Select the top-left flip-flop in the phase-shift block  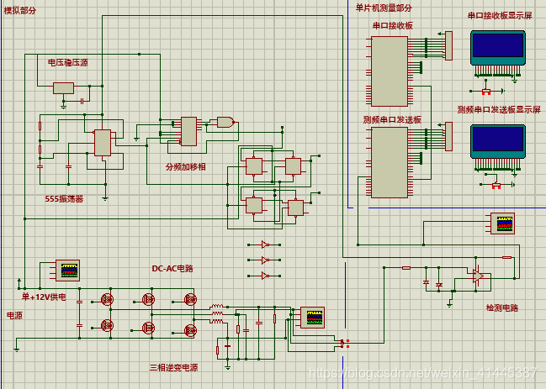[x=254, y=166]
